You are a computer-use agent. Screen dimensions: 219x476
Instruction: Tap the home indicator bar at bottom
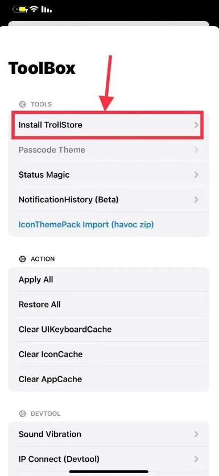point(109,472)
